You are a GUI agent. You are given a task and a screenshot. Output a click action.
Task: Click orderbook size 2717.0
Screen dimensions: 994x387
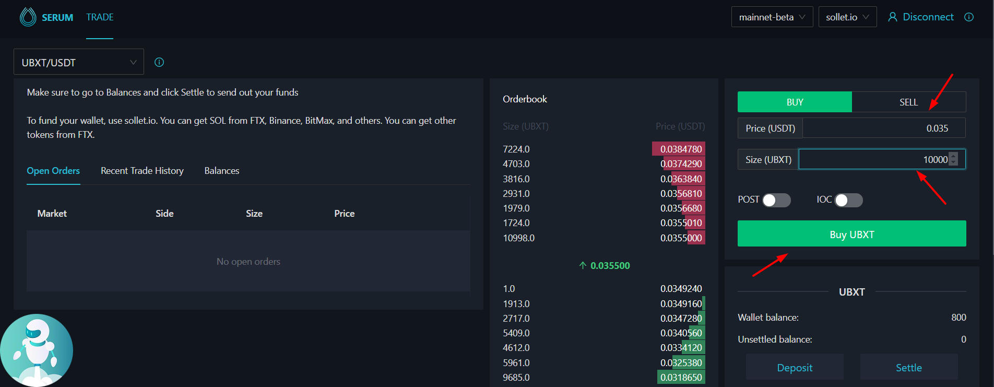(516, 318)
